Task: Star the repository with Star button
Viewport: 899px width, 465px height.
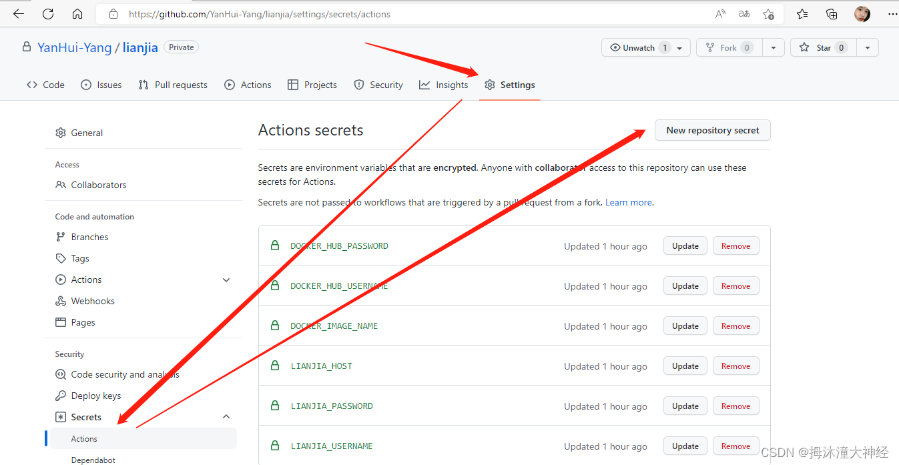Action: coord(823,47)
